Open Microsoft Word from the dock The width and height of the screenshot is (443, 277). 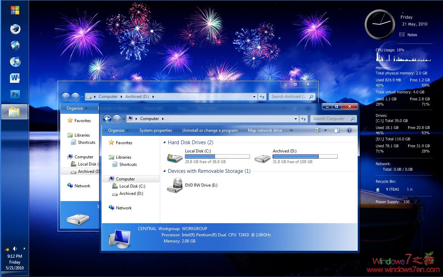(15, 78)
